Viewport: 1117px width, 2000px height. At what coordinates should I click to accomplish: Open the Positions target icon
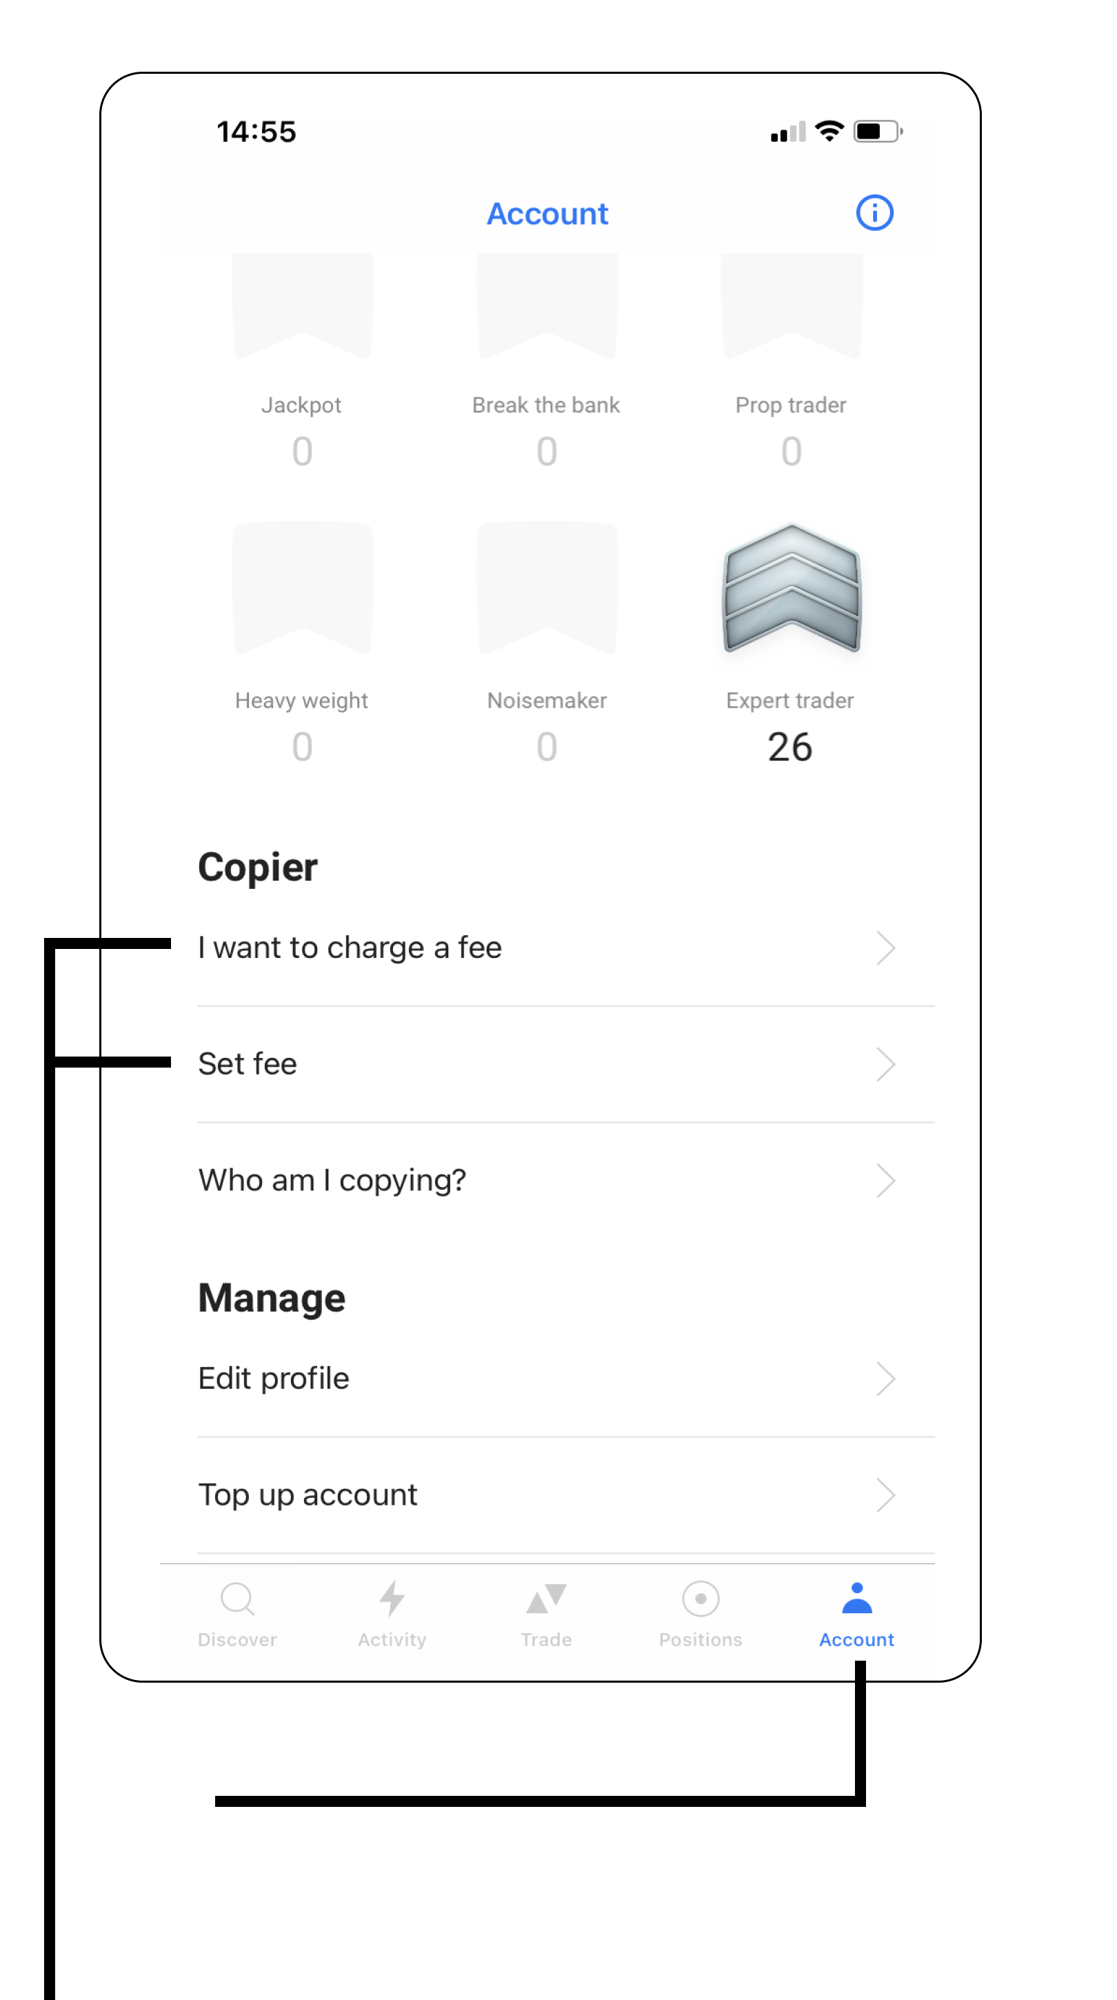(700, 1599)
